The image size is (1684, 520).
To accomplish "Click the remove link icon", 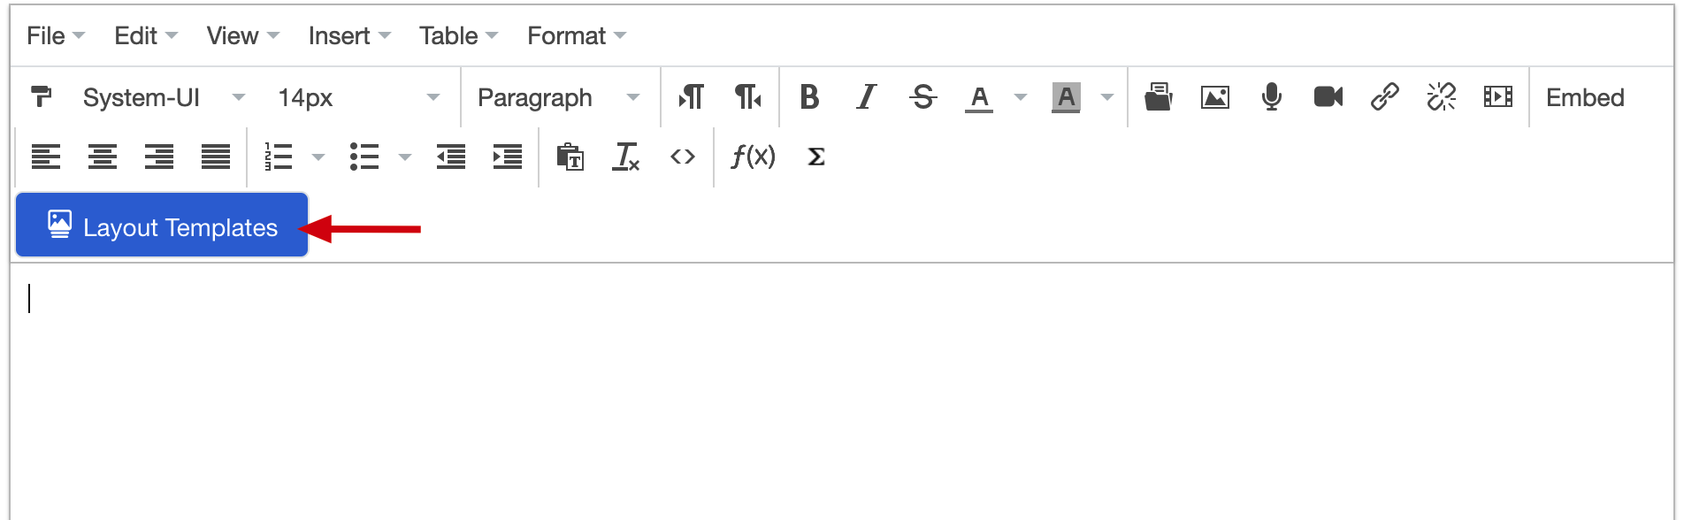I will (x=1441, y=96).
